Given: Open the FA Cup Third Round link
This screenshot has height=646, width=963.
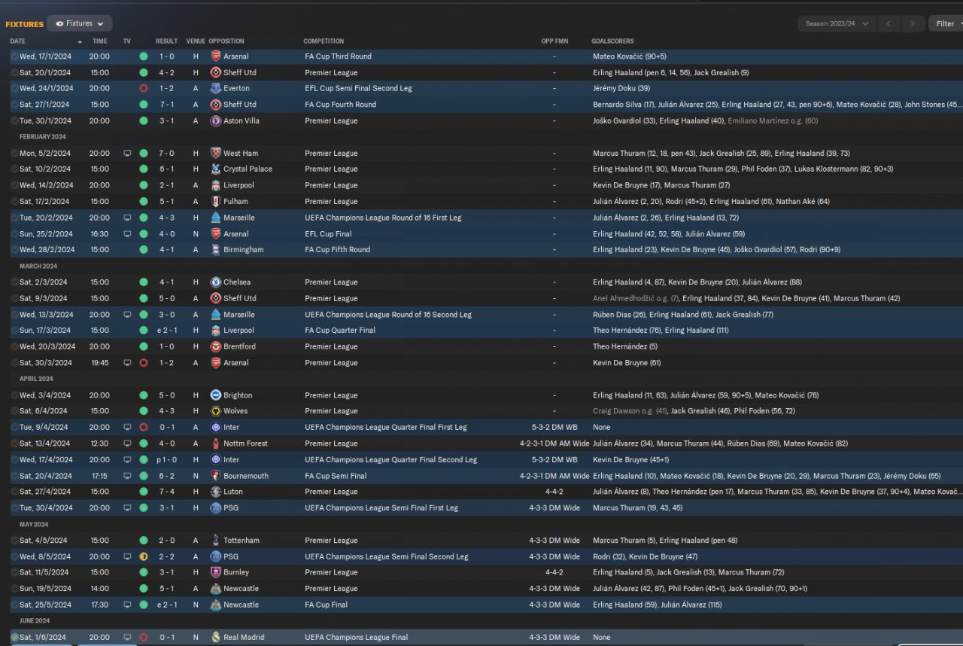Looking at the screenshot, I should click(338, 56).
